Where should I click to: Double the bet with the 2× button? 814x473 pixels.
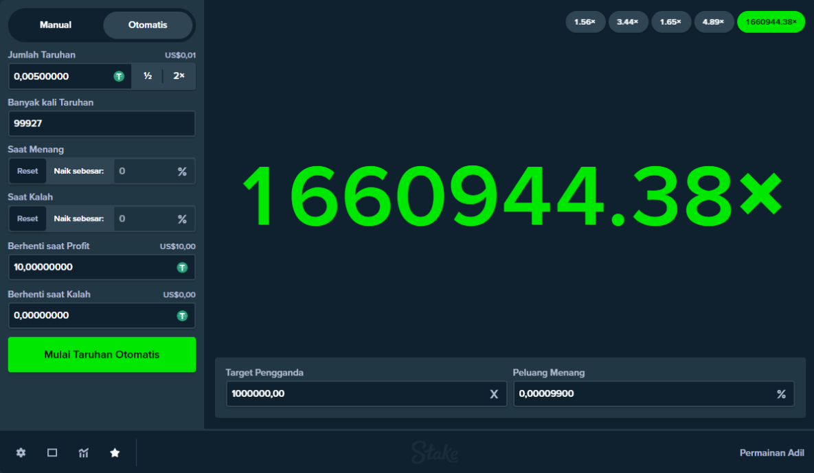click(x=179, y=76)
